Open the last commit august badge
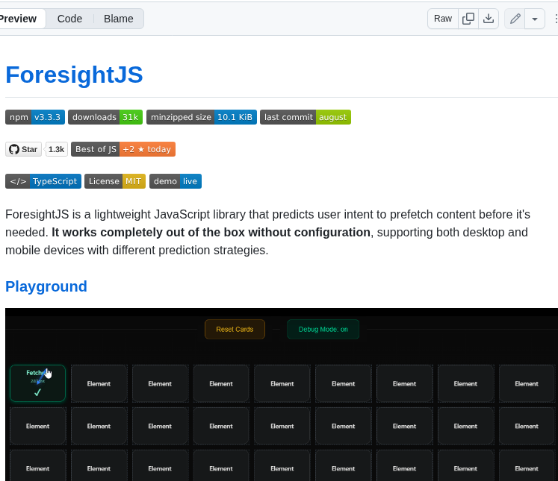 306,117
